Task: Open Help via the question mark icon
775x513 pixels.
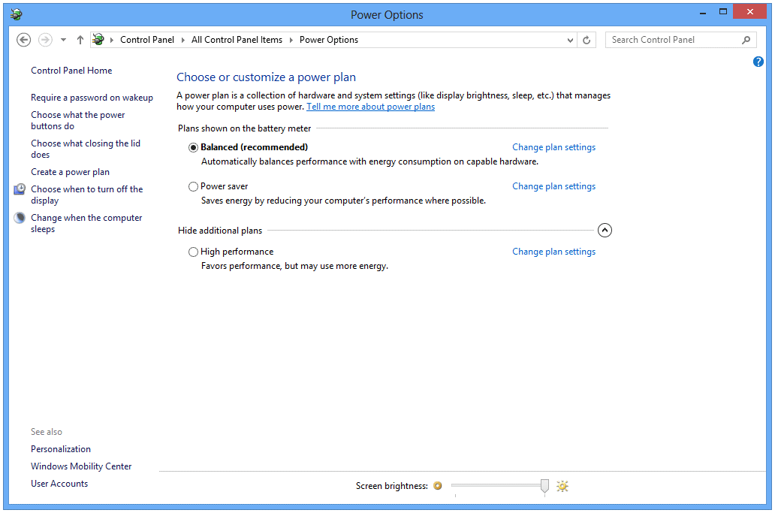Action: click(x=758, y=62)
